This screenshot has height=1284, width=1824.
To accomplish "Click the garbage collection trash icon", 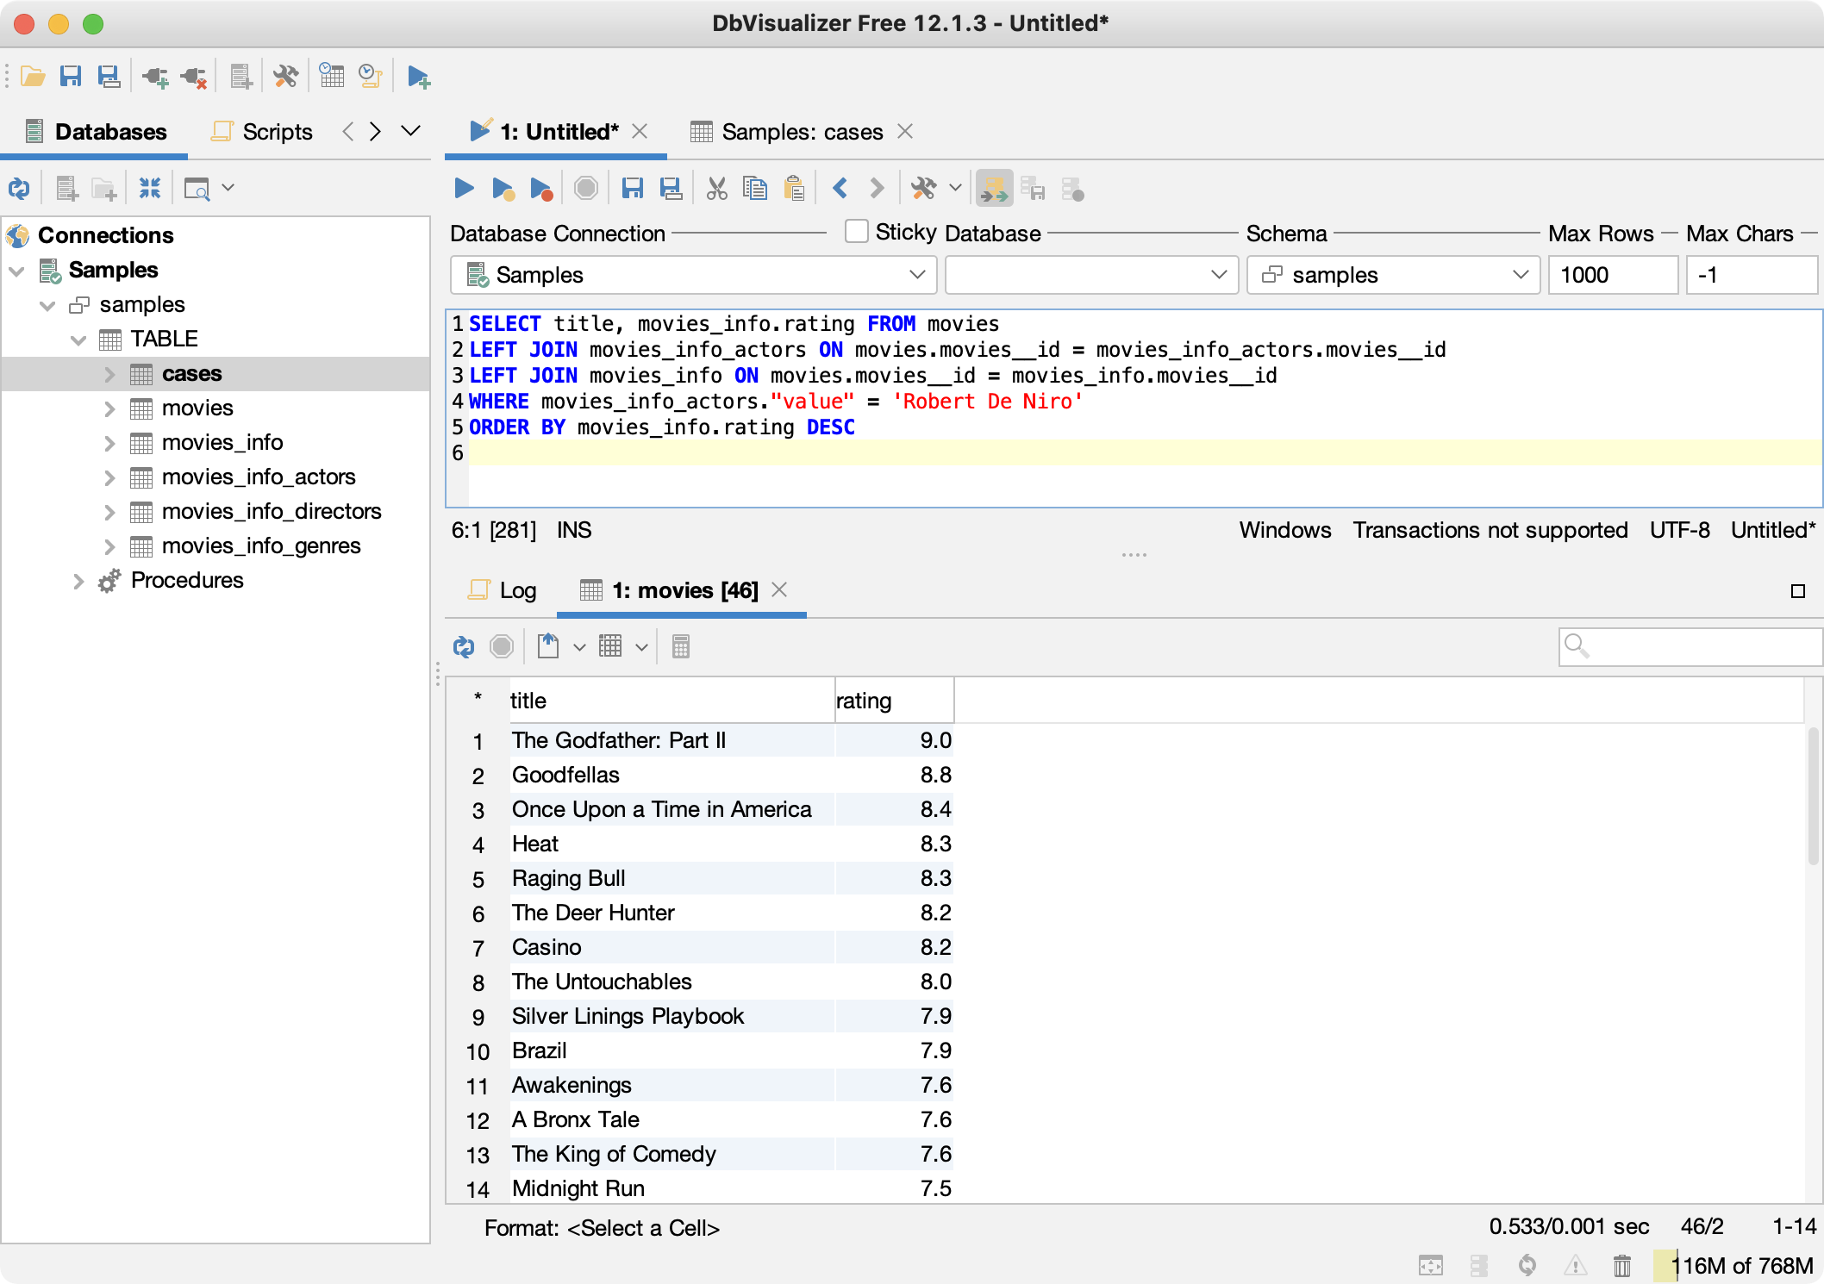I will click(x=1621, y=1265).
